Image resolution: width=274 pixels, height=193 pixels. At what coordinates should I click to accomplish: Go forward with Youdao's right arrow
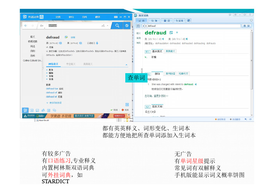click(x=32, y=26)
